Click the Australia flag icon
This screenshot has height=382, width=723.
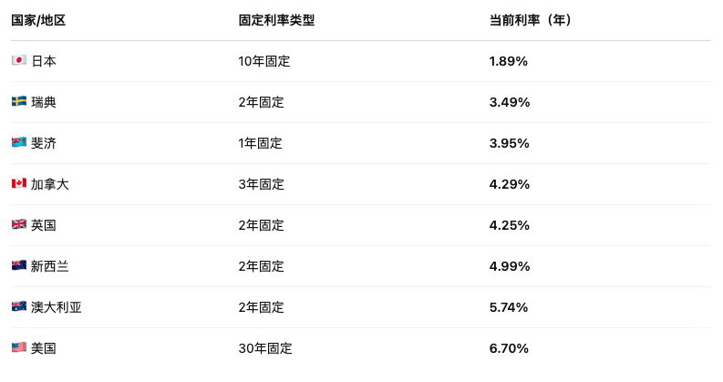19,307
